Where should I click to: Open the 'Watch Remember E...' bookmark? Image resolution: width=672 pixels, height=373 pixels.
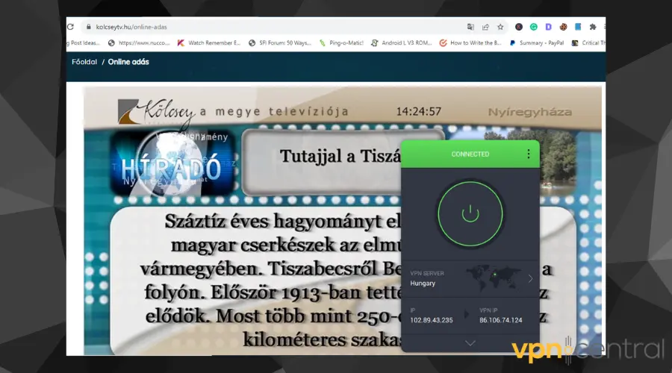point(209,43)
